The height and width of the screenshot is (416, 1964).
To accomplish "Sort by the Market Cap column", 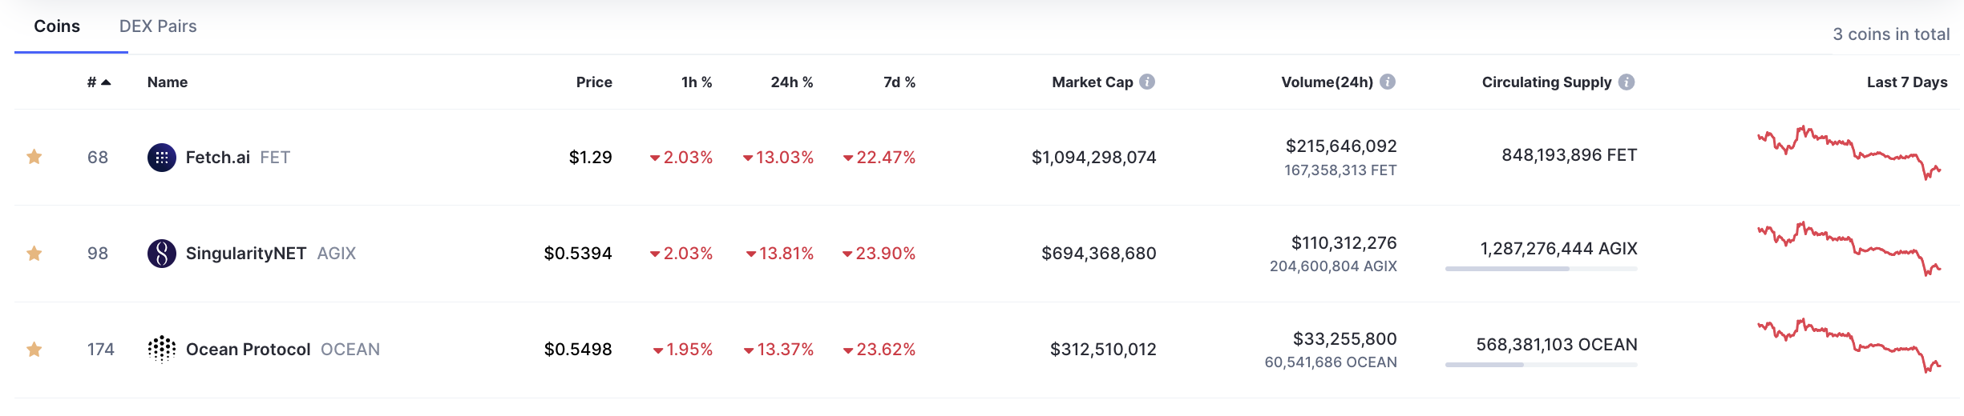I will [x=1093, y=82].
